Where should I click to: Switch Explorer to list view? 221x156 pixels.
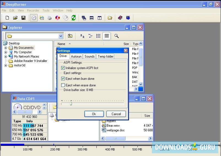click(98, 36)
